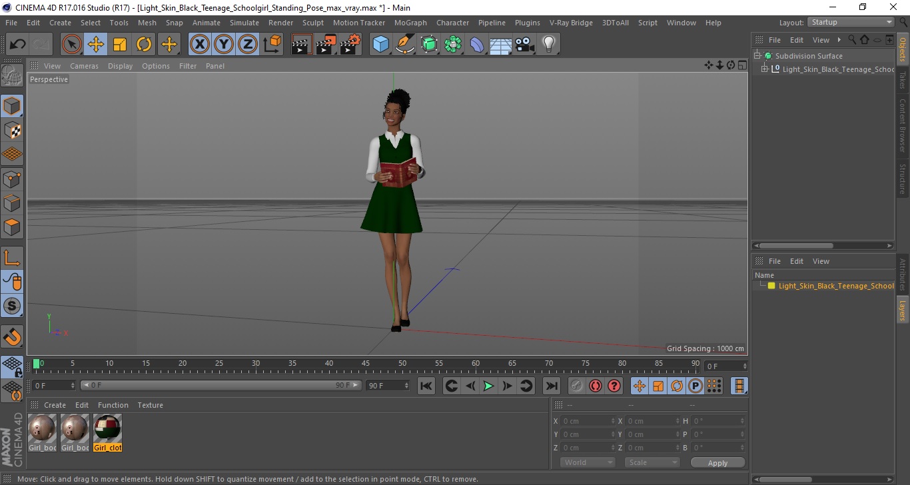Switch to the Content Browser tab
Screen dimensions: 910x485
[x=903, y=125]
